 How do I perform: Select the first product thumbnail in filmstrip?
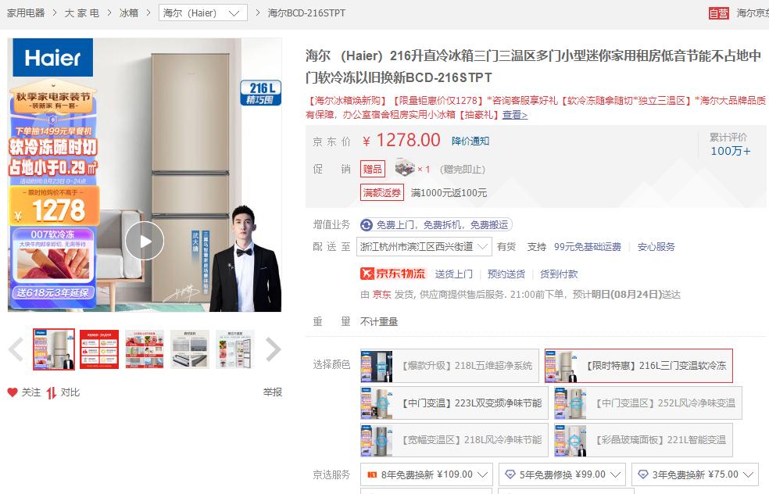52,349
